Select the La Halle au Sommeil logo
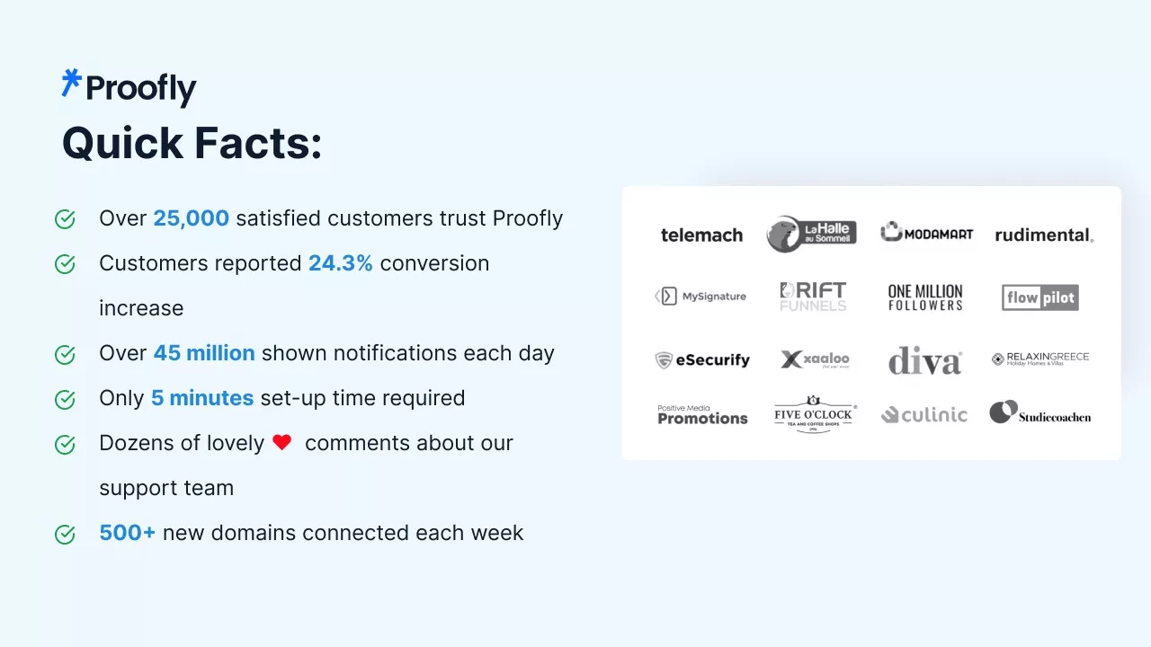Image resolution: width=1151 pixels, height=647 pixels. point(811,234)
